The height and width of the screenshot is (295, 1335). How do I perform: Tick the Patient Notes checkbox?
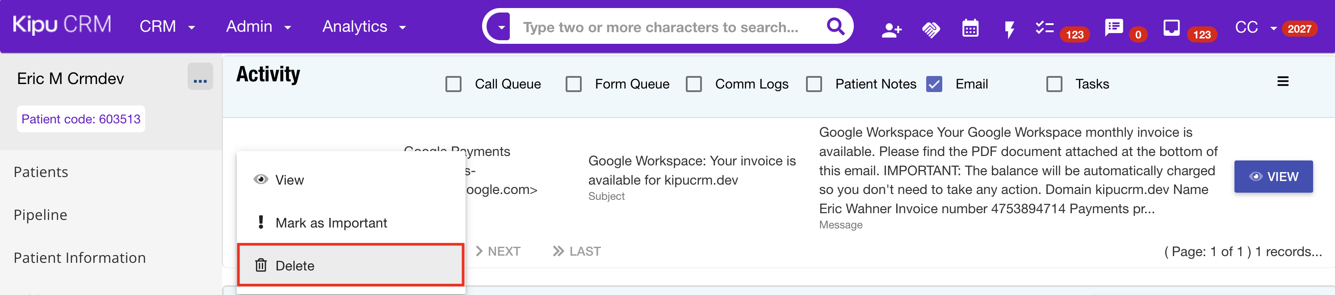coord(814,84)
